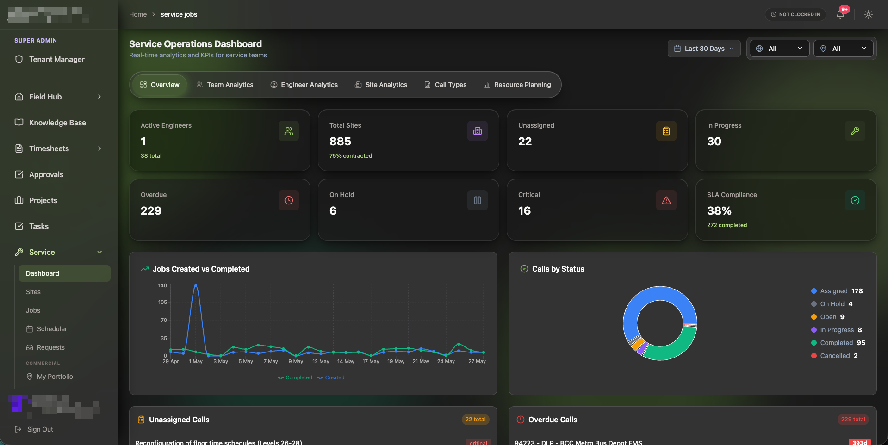Image resolution: width=888 pixels, height=445 pixels.
Task: Click the Total Sites building icon
Action: [x=478, y=131]
